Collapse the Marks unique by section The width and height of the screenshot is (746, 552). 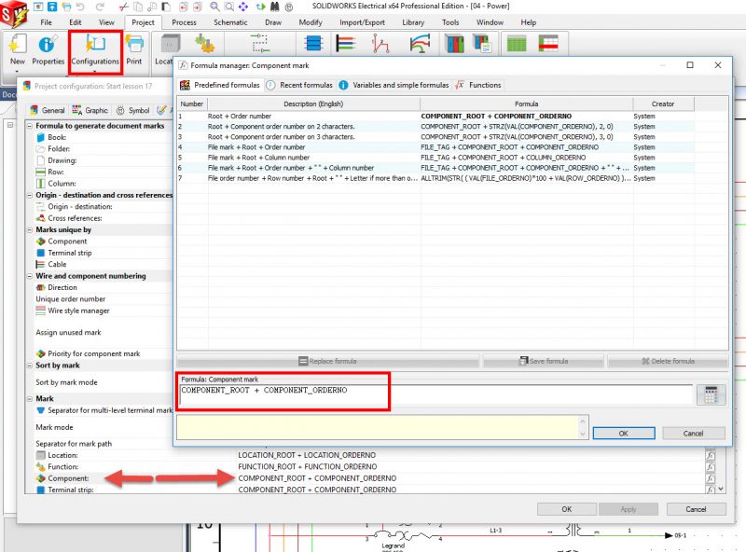(30, 229)
